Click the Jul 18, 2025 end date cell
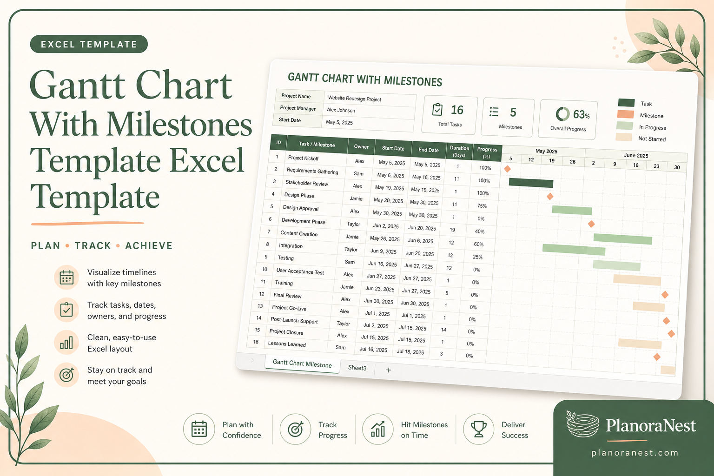Viewport: 714px width, 476px height. [x=410, y=352]
